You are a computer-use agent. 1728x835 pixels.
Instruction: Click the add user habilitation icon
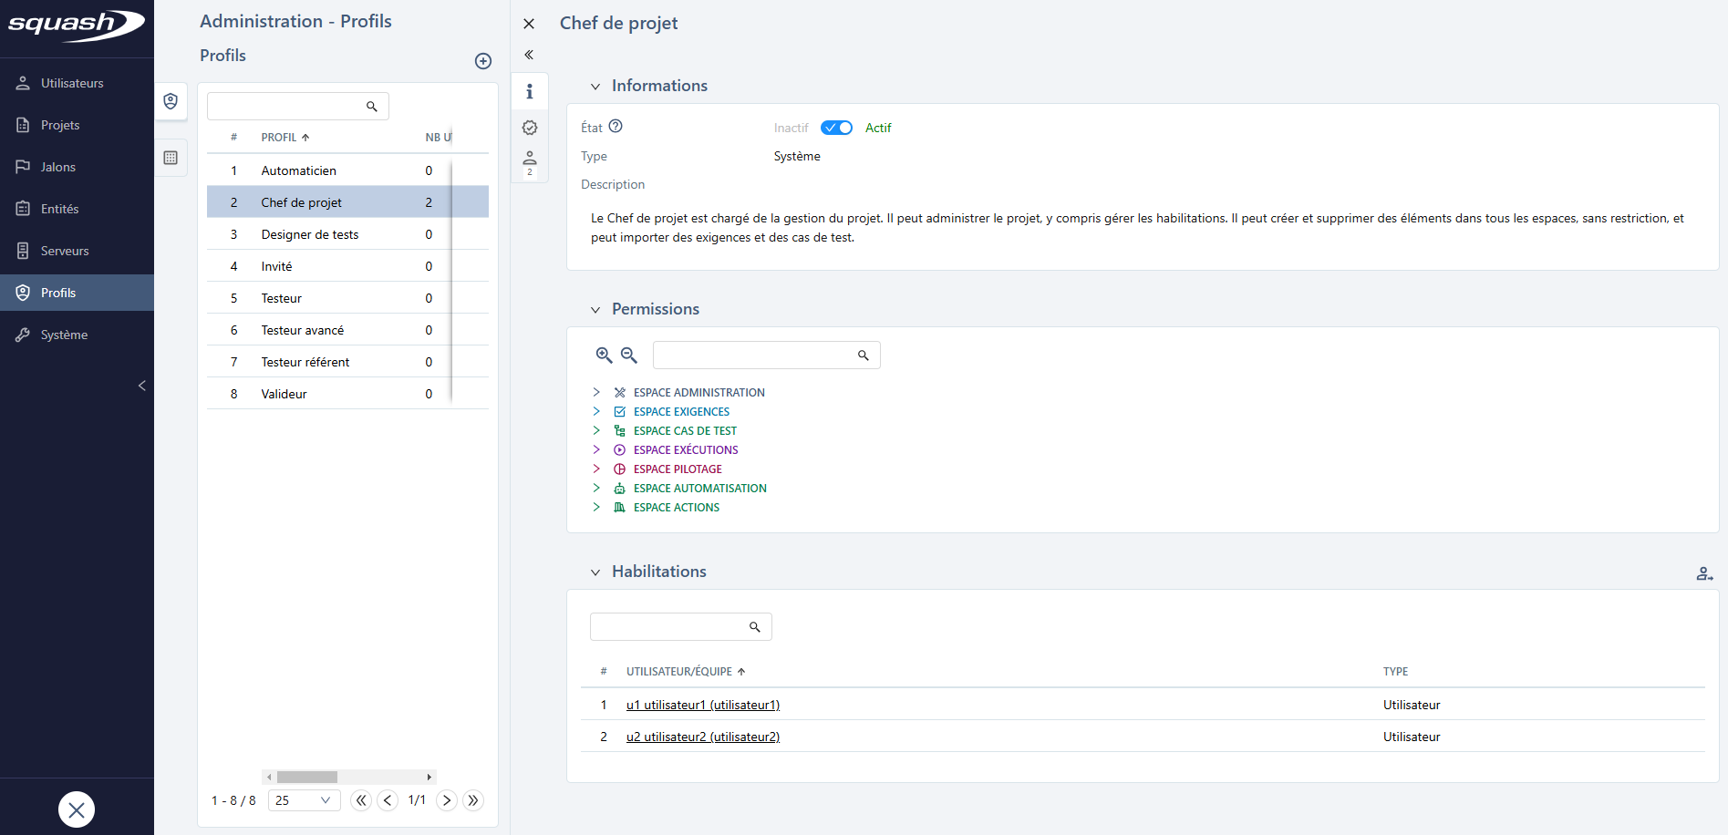(1704, 573)
